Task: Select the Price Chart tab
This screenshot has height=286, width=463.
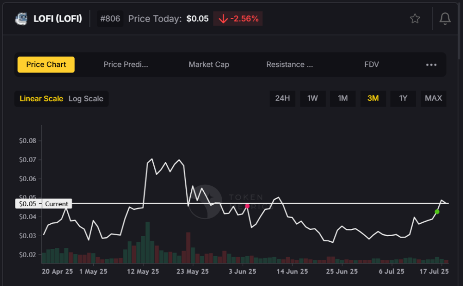Action: 46,65
